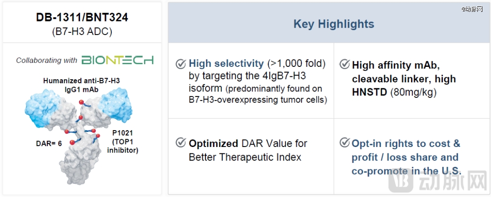Click the checkmark beside High affinity mAb
Viewport: 491px width, 197px height.
pos(345,64)
